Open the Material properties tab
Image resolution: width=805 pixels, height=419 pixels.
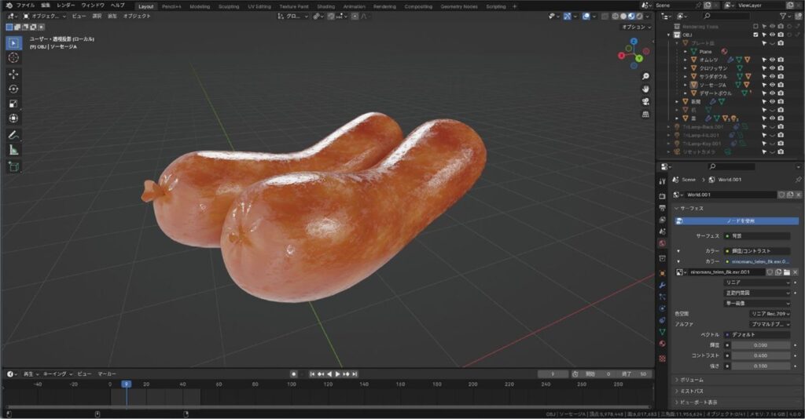click(662, 344)
